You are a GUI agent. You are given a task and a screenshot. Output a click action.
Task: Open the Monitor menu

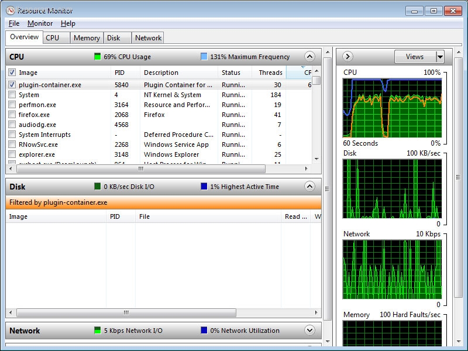pos(40,23)
